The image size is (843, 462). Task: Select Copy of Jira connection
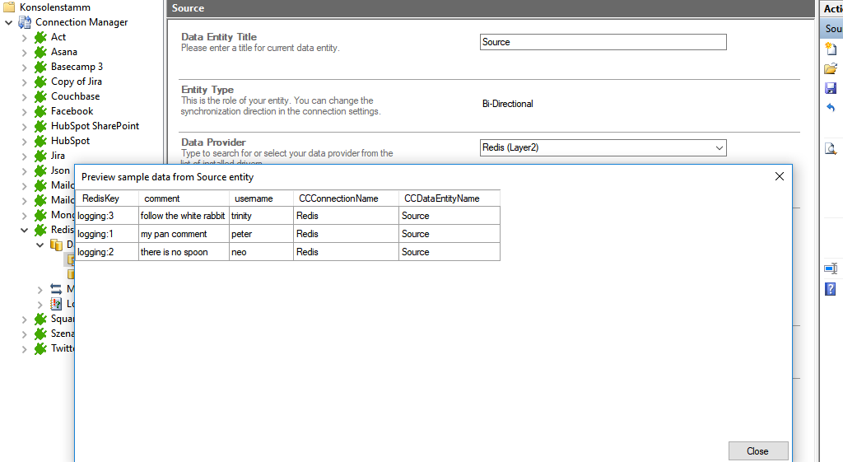(x=77, y=82)
